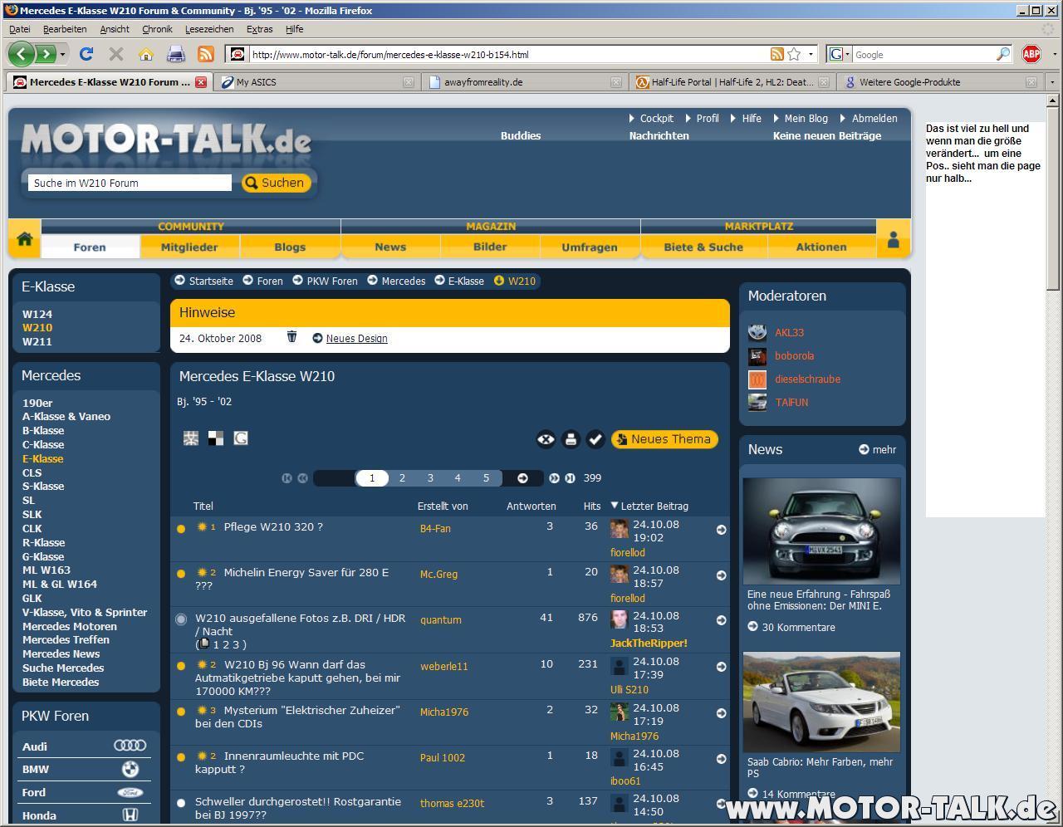Switch to the Half-Life Portal tab

click(x=731, y=82)
